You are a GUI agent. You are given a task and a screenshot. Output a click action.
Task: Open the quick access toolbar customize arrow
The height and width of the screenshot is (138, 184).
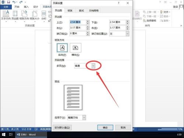pyautogui.click(x=25, y=2)
